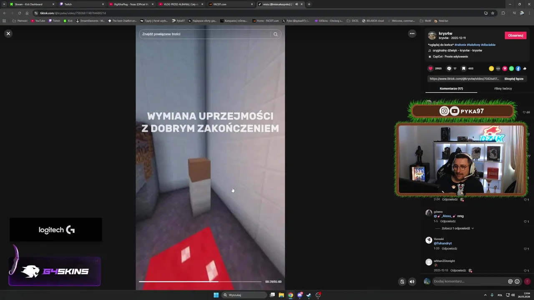Switch to the Komentarze (17) tab

tap(451, 88)
